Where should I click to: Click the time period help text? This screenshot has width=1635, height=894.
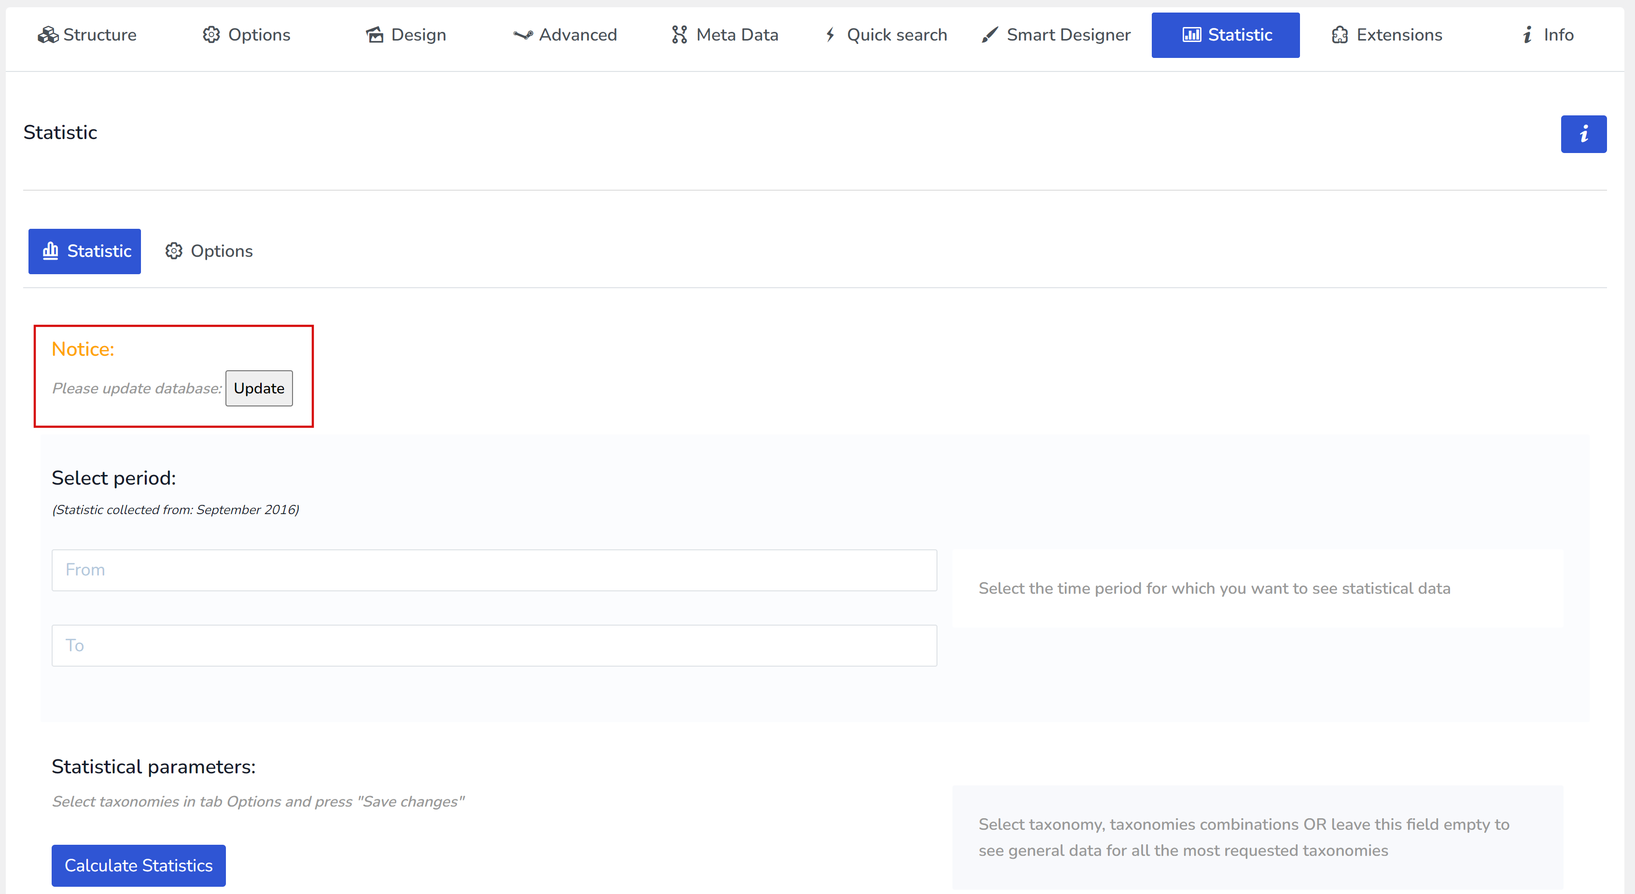click(1214, 588)
